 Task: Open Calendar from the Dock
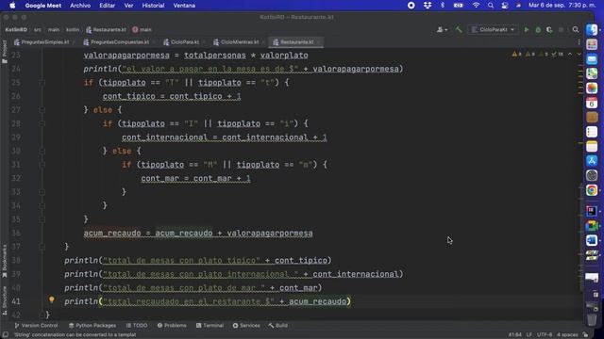pos(592,103)
